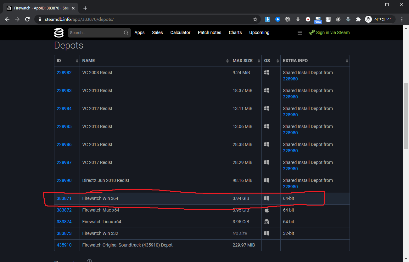Switch to the Firewatch AppID 383870 tab
Image resolution: width=409 pixels, height=262 pixels.
tap(40, 8)
